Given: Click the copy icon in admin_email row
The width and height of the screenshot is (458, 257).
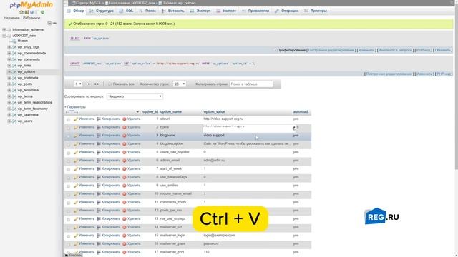Looking at the screenshot, I should point(99,161).
